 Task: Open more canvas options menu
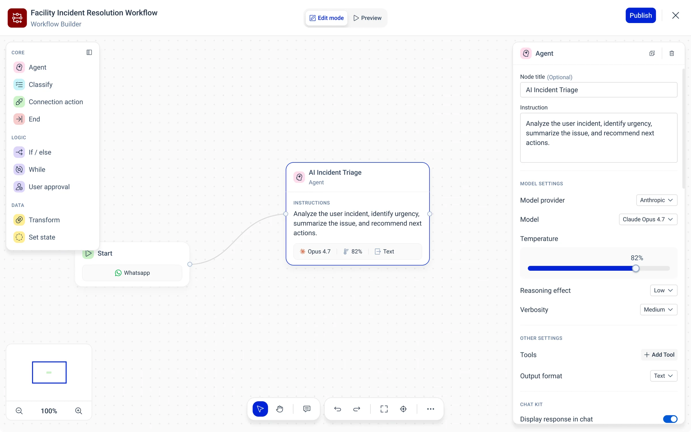[x=430, y=409]
